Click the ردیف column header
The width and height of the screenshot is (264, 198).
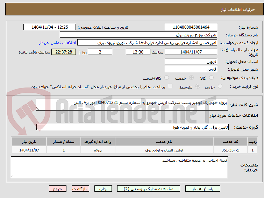(x=252, y=142)
